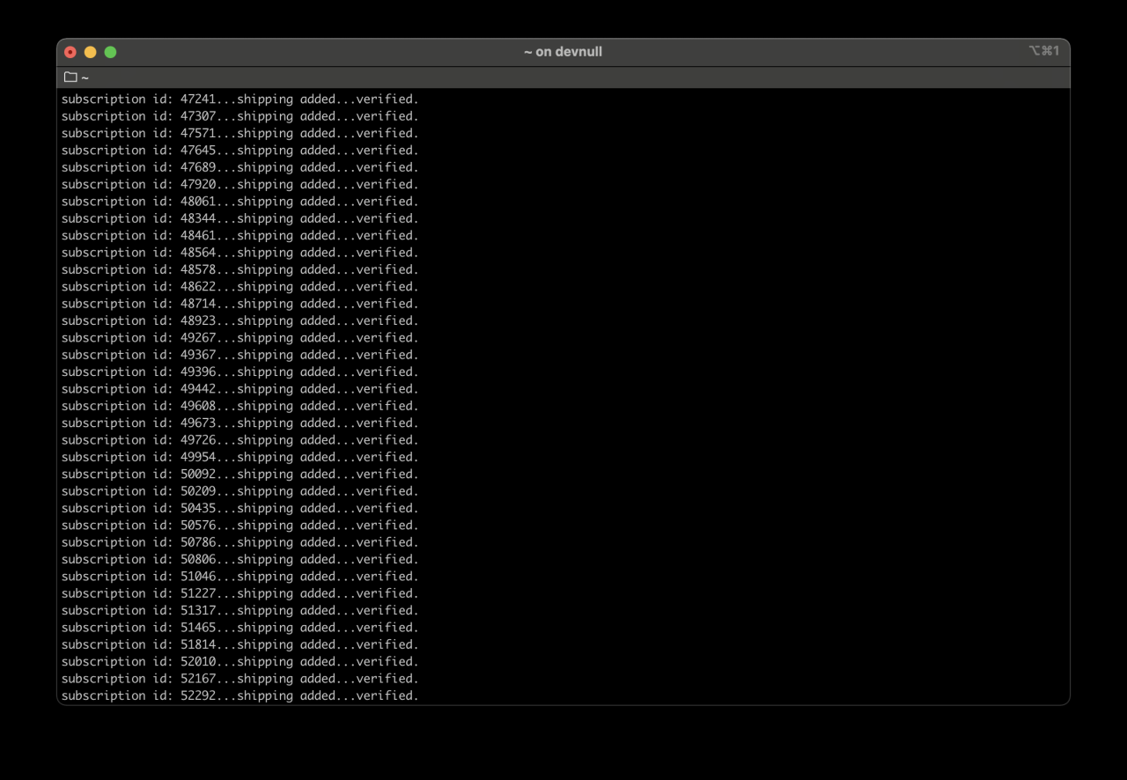This screenshot has height=780, width=1127.
Task: Click the line with subscription id 49367
Action: tap(240, 355)
